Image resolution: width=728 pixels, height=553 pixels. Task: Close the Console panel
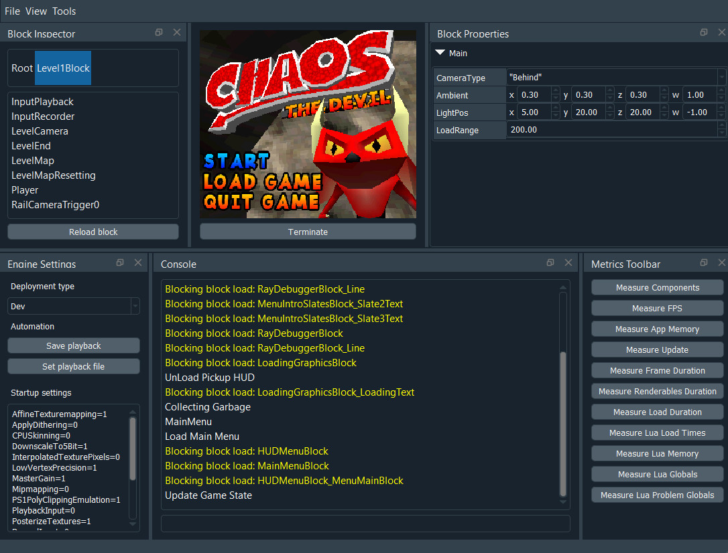[x=568, y=263]
